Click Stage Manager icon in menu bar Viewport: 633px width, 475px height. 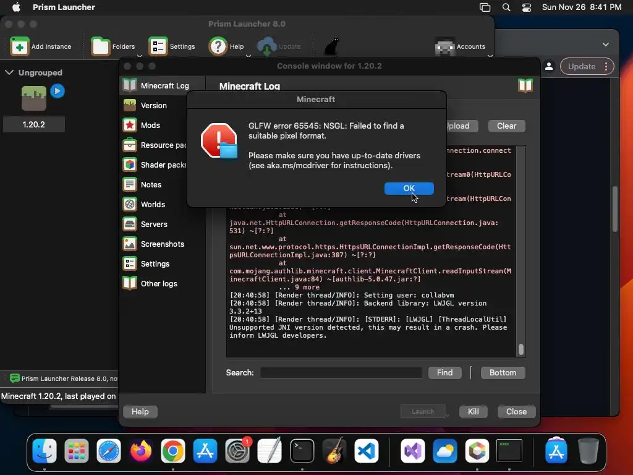[485, 7]
